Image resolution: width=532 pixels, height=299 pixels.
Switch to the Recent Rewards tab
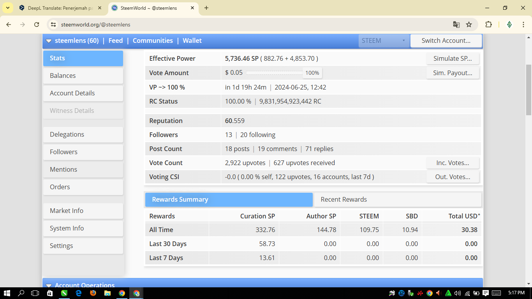coord(398,199)
